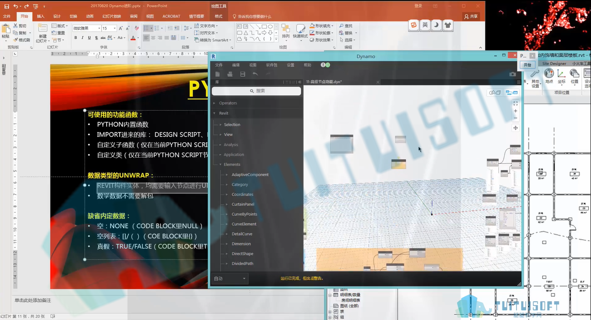
Task: Click Dynamo's new file icon
Action: [218, 74]
